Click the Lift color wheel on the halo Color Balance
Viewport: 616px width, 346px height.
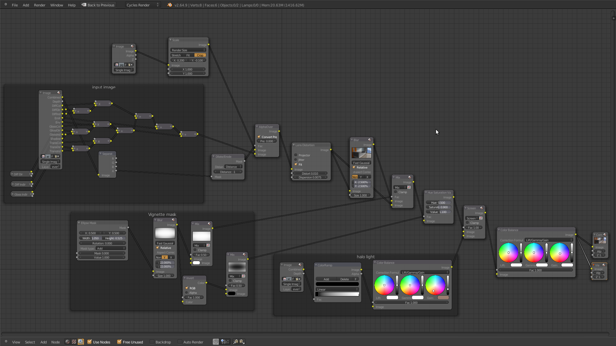click(384, 285)
